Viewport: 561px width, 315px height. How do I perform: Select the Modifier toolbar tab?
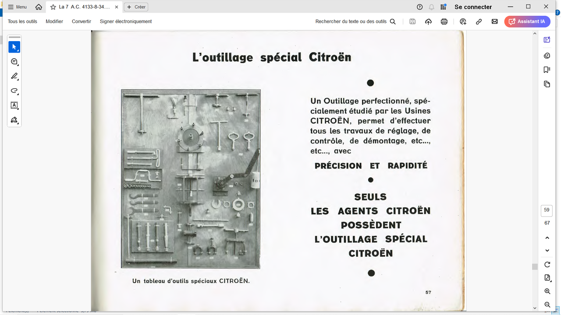point(54,21)
